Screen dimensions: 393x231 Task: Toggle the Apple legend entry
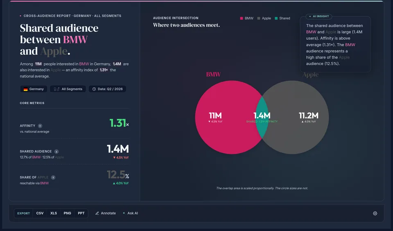[264, 18]
